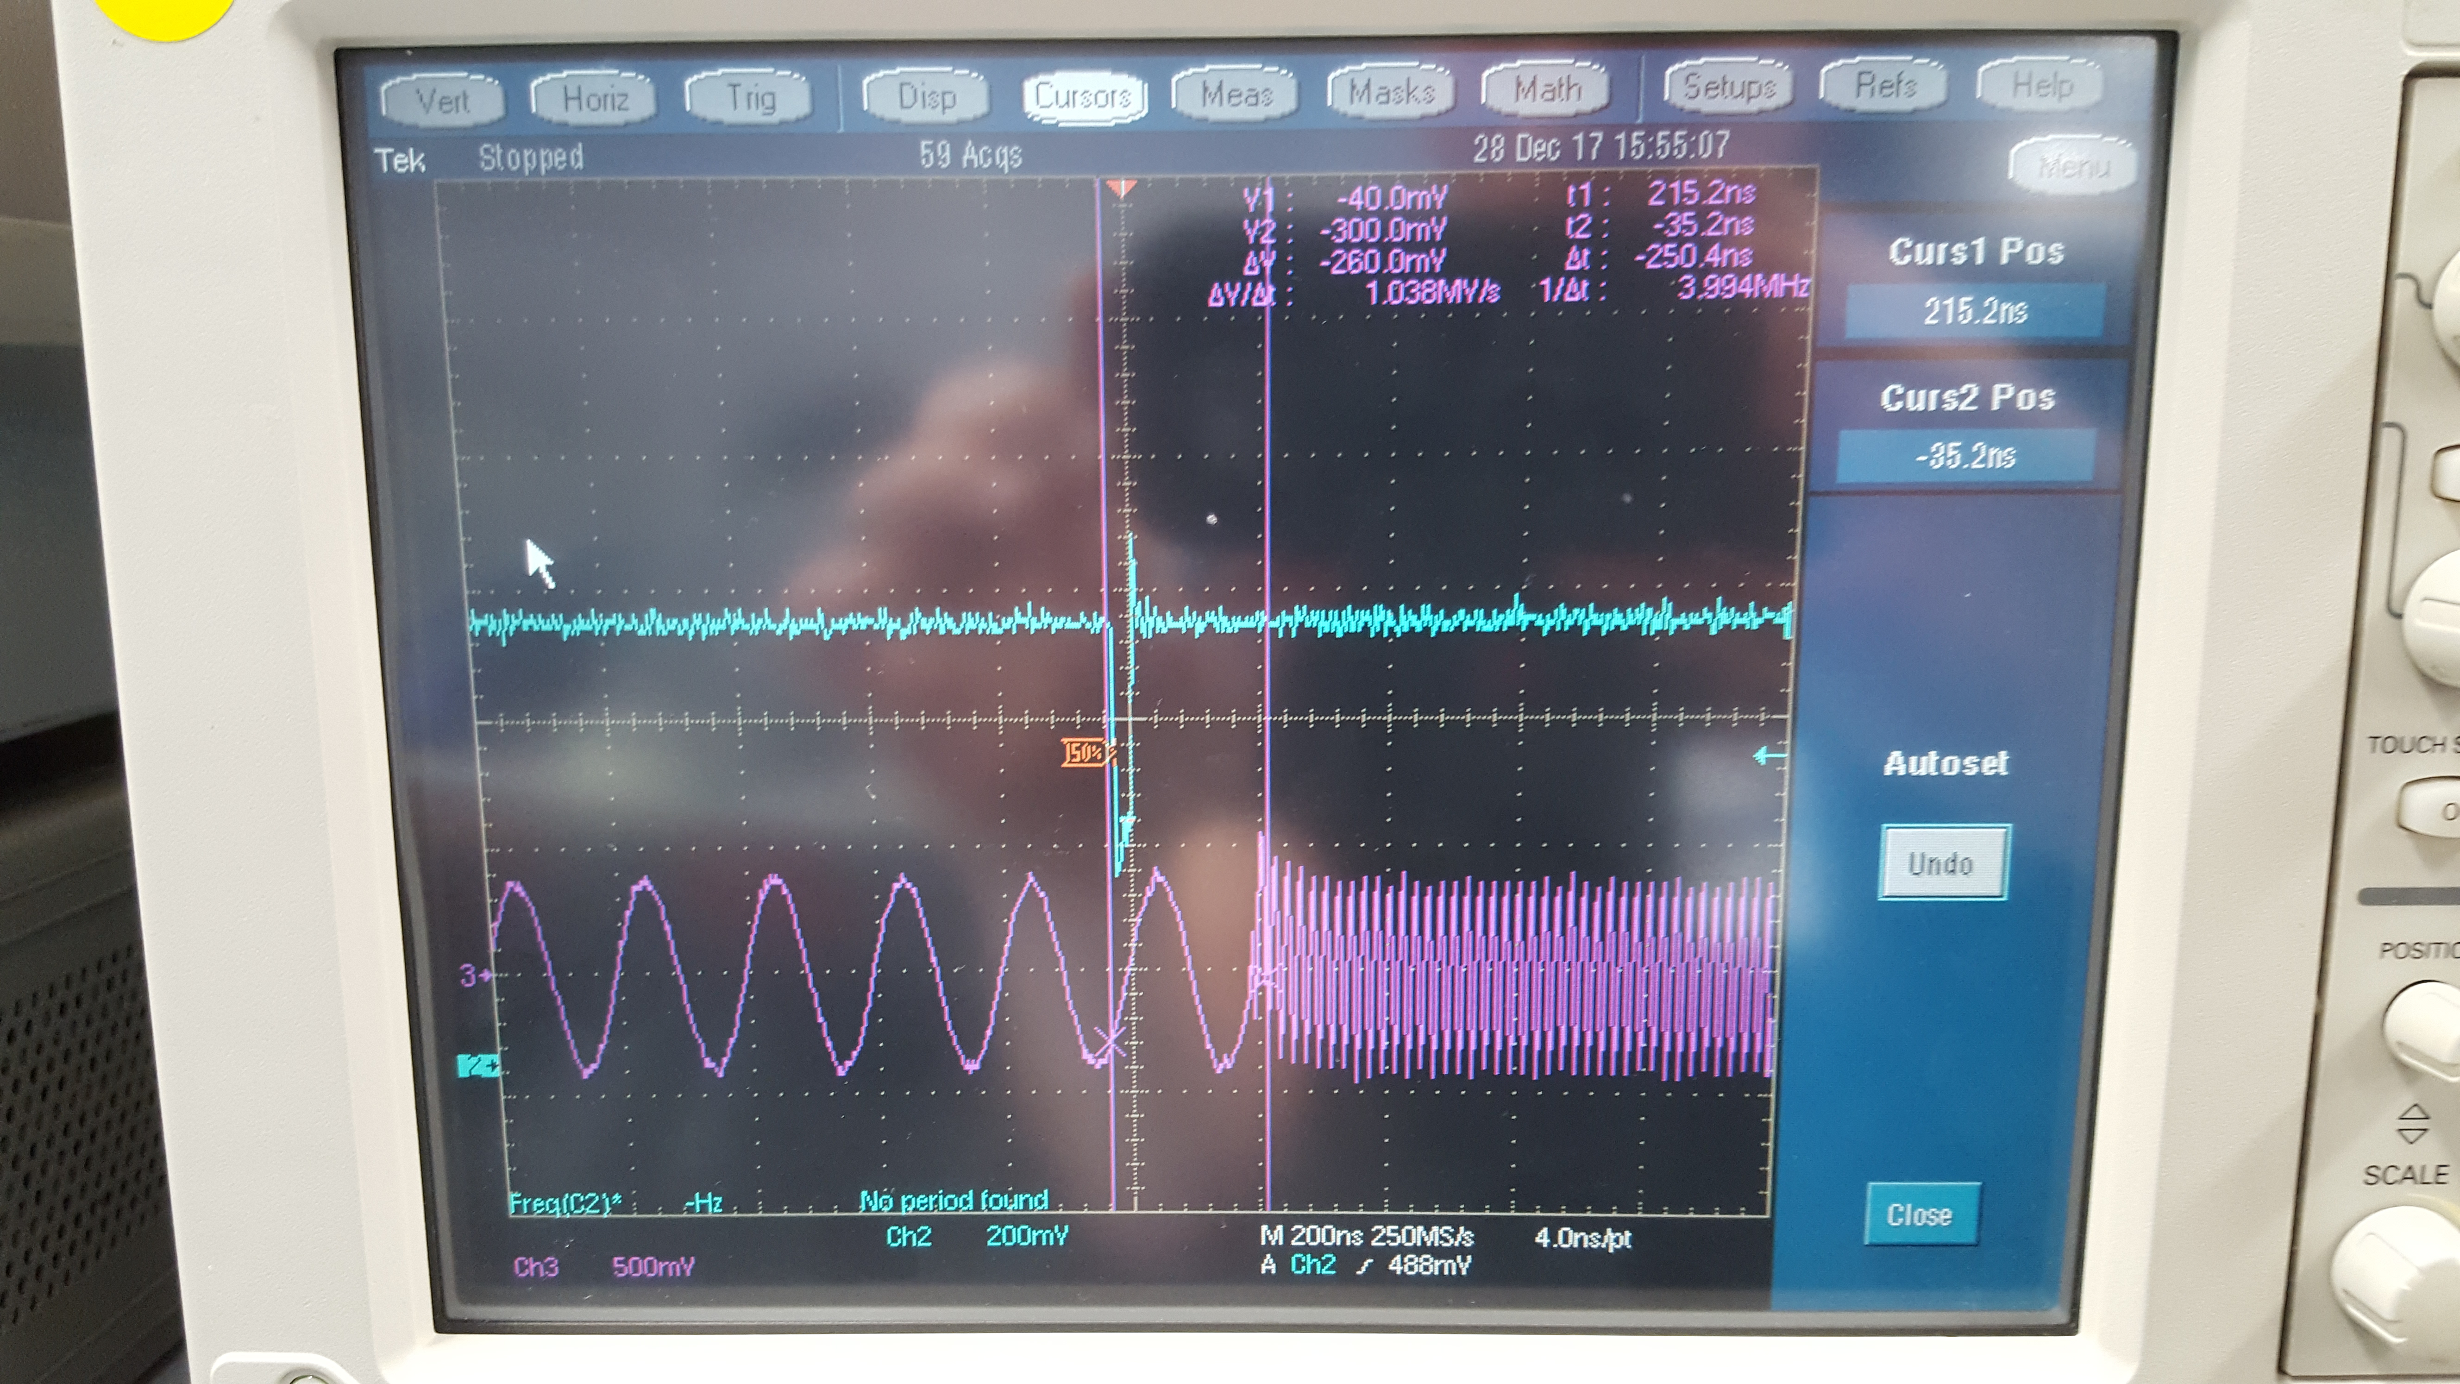The height and width of the screenshot is (1384, 2460).
Task: Click the 59 Acqs counter
Action: 970,155
